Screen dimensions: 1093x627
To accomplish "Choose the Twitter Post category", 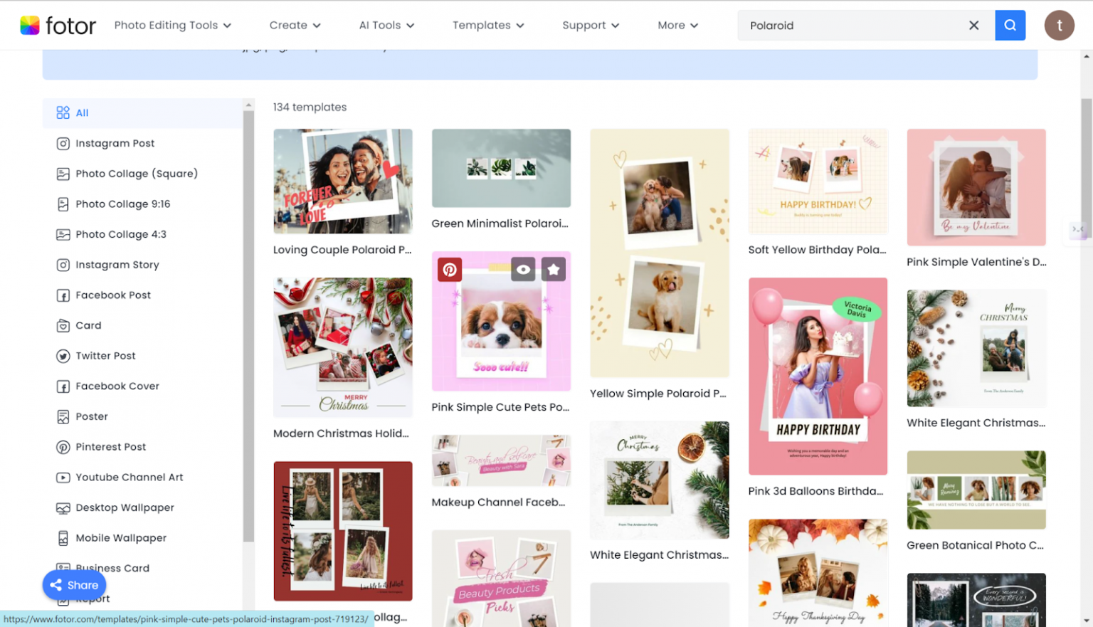I will (x=105, y=356).
